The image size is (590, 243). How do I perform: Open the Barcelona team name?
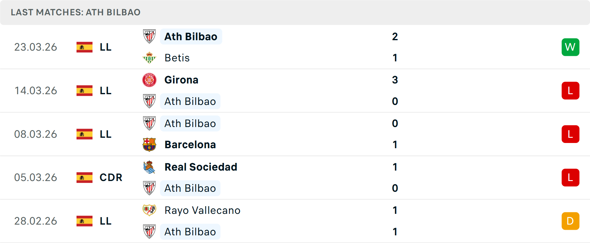(190, 145)
